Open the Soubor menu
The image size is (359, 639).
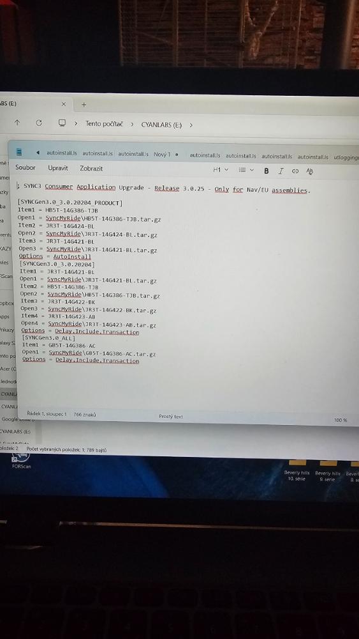tap(26, 167)
